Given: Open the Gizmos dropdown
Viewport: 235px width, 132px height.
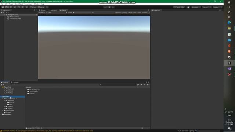Looking at the screenshot, I should [146, 12].
